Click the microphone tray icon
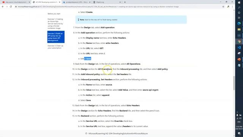 point(237,115)
